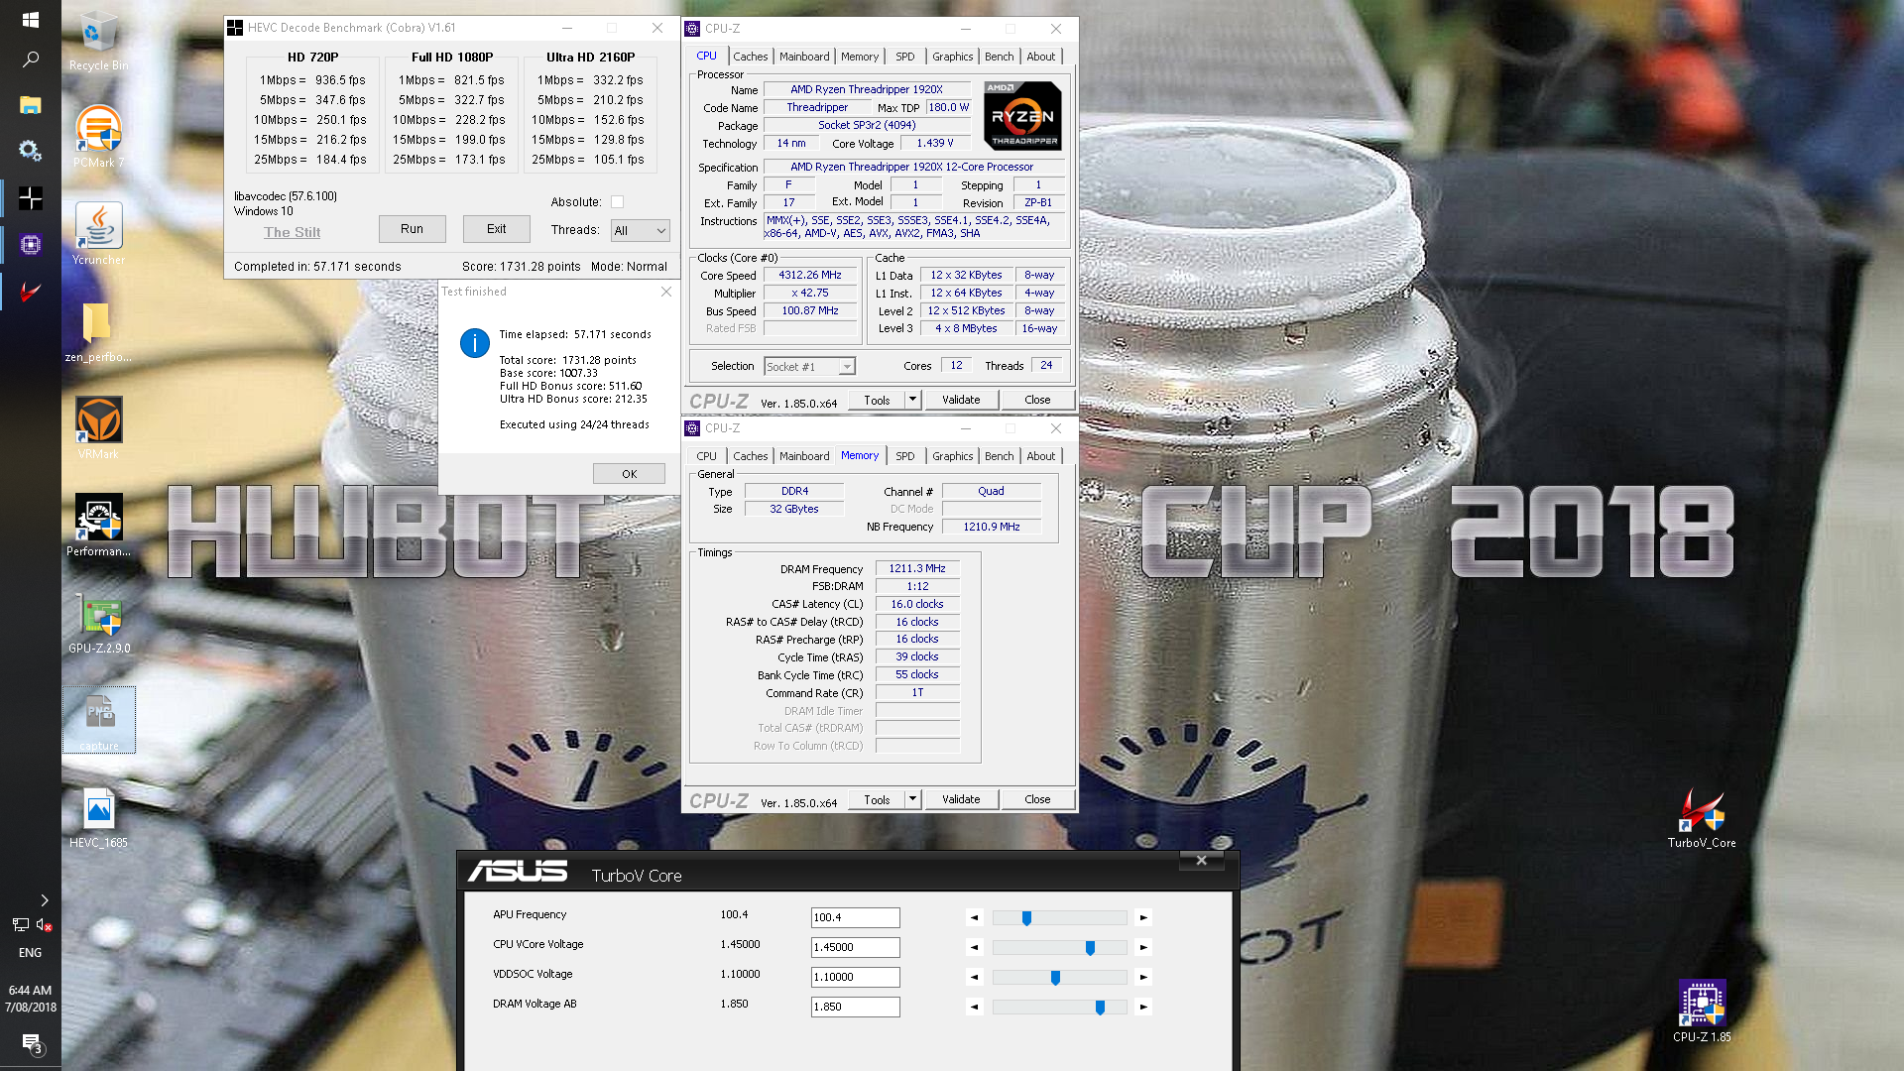Screen dimensions: 1904x1071
Task: Open the Action Center notifications icon
Action: tap(31, 1042)
